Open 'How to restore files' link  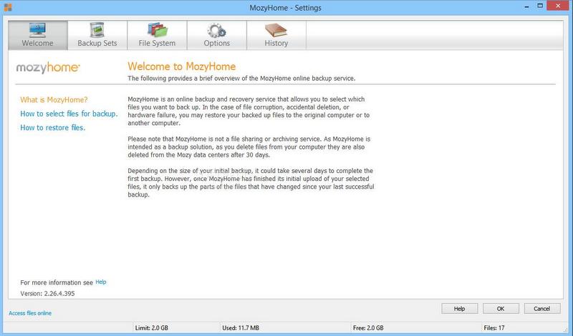click(52, 127)
